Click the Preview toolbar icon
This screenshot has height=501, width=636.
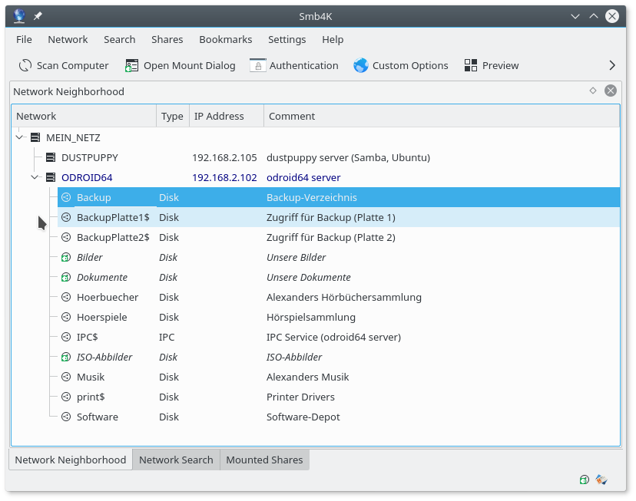[472, 66]
